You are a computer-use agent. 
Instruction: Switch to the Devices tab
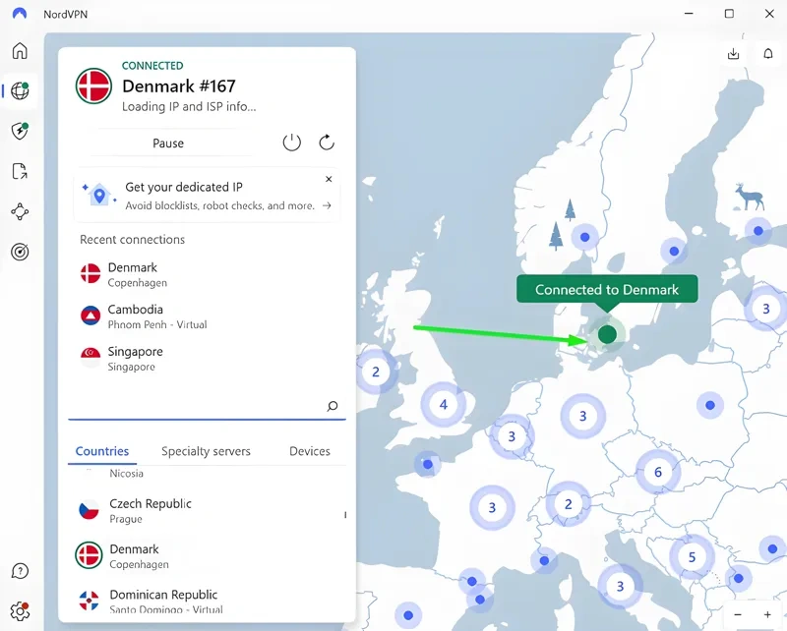coord(310,451)
